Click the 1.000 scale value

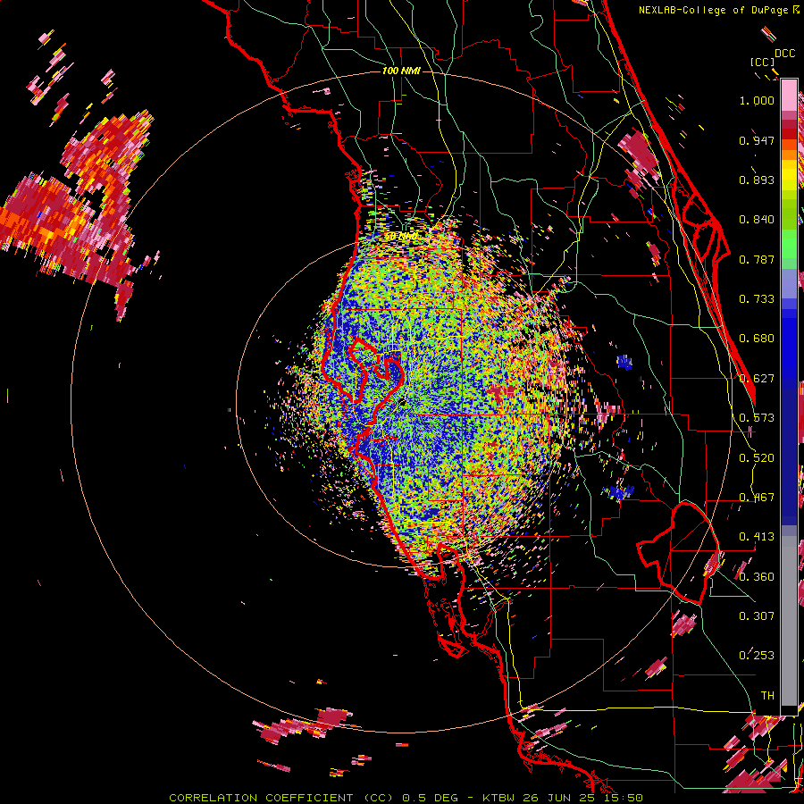(757, 100)
